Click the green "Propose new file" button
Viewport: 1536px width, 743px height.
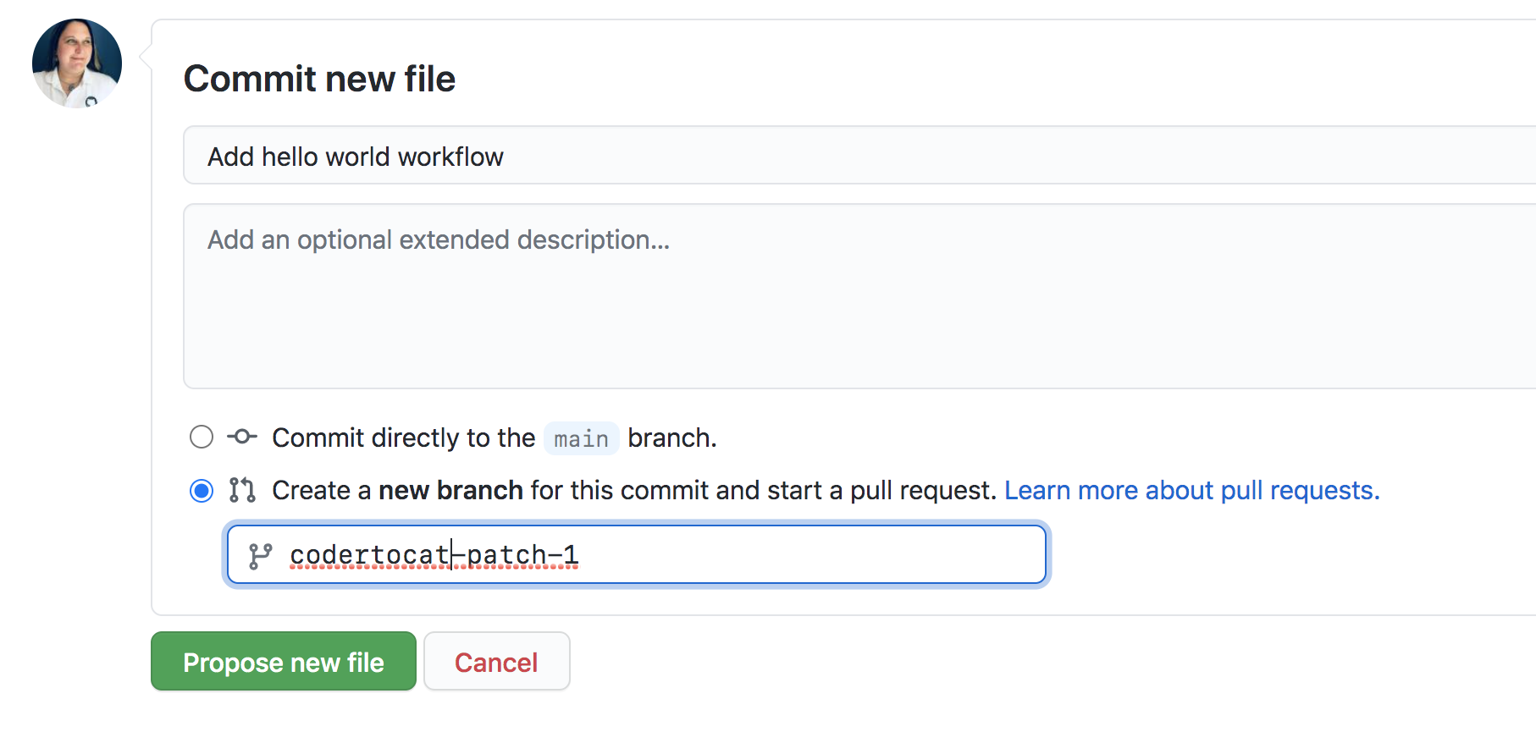pos(283,661)
